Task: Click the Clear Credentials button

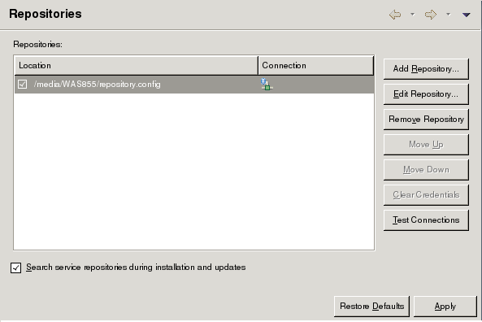Action: point(426,195)
